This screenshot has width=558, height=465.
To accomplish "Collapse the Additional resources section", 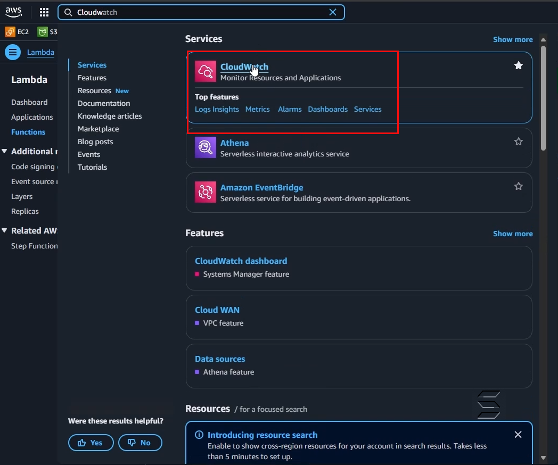I will pos(4,152).
